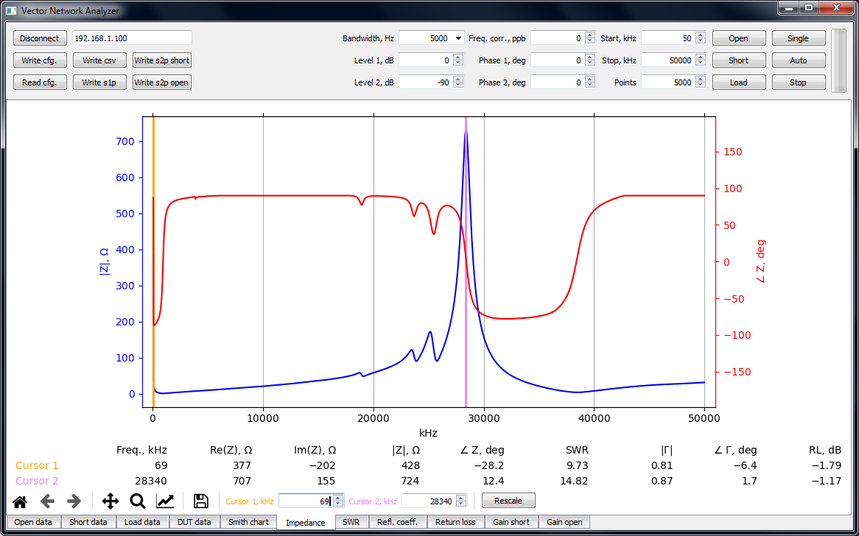The image size is (859, 536).
Task: Increase the Cursor 2 kHz spinner value
Action: tap(462, 498)
